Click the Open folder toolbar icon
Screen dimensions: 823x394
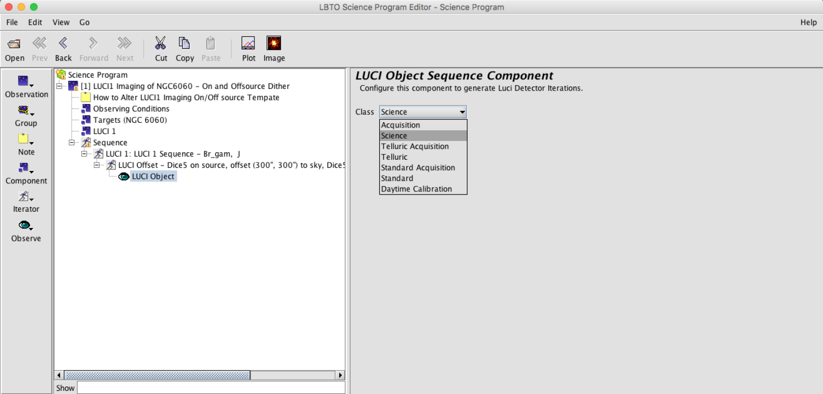pyautogui.click(x=14, y=43)
